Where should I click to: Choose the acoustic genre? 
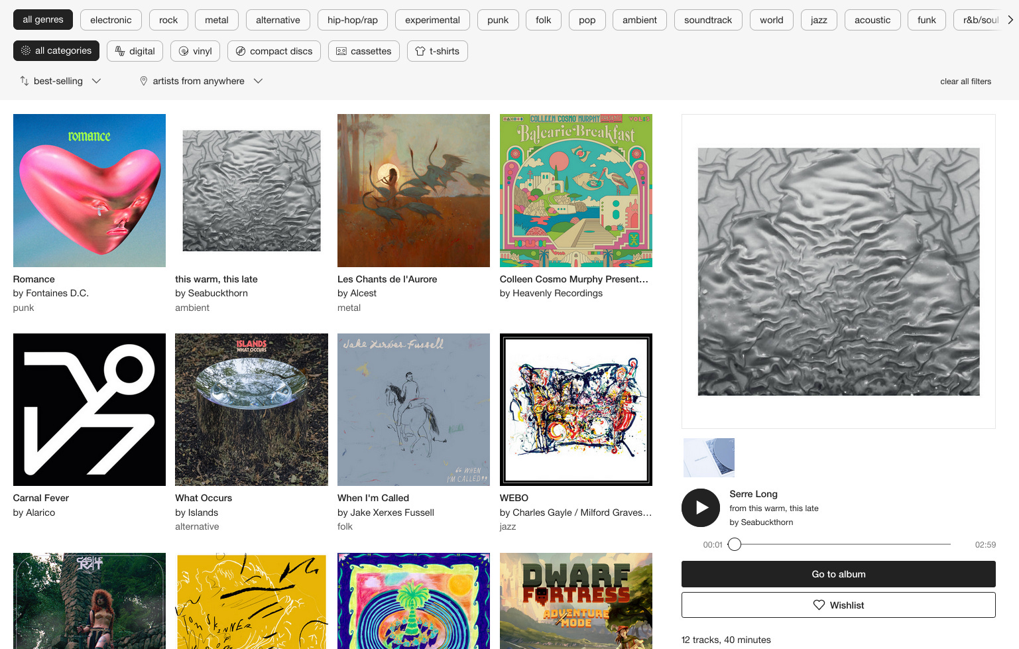click(872, 20)
